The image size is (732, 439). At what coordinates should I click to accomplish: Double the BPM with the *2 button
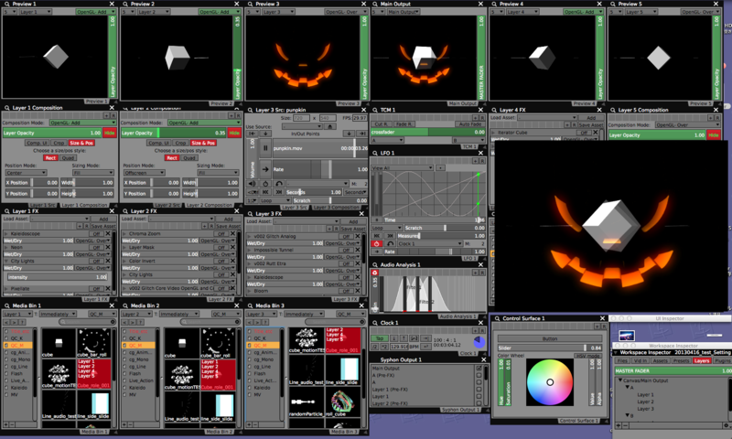[x=384, y=347]
